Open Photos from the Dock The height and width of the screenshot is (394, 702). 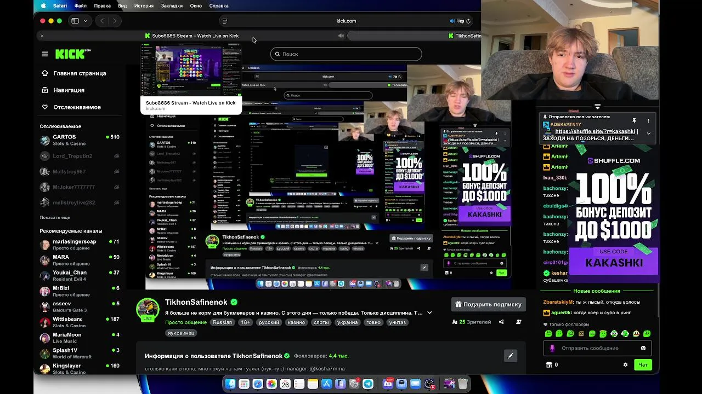(271, 384)
